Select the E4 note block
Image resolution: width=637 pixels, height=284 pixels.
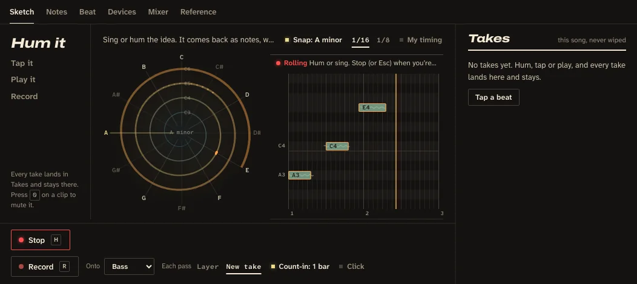372,108
